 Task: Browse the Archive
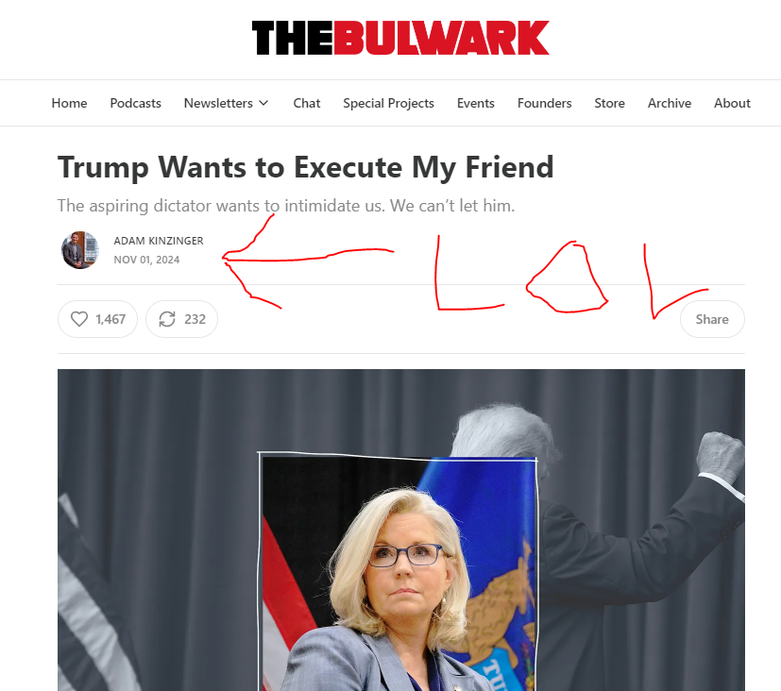click(670, 103)
